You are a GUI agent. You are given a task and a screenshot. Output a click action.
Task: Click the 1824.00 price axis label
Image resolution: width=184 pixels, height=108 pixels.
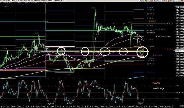pos(180,10)
